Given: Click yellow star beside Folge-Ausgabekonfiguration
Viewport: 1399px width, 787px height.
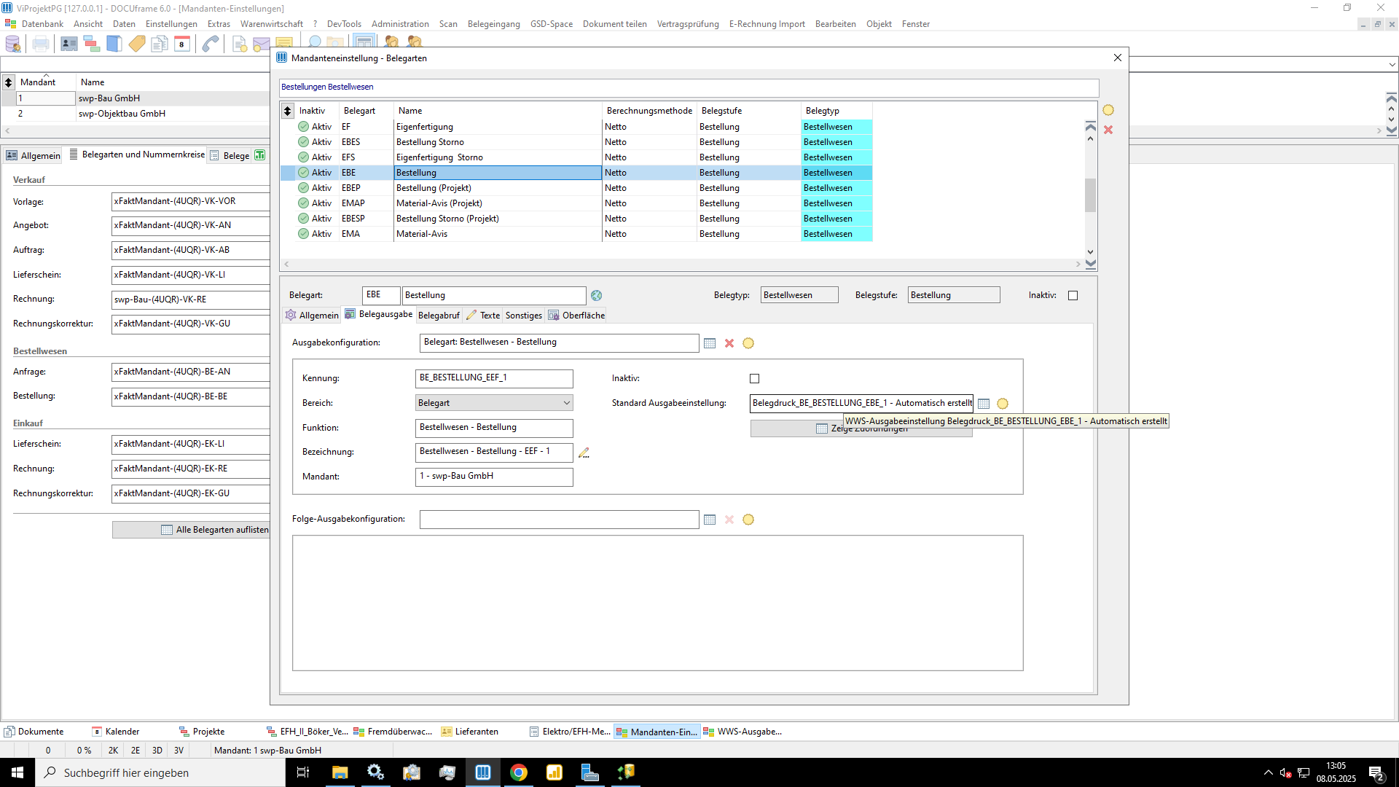Looking at the screenshot, I should [748, 520].
